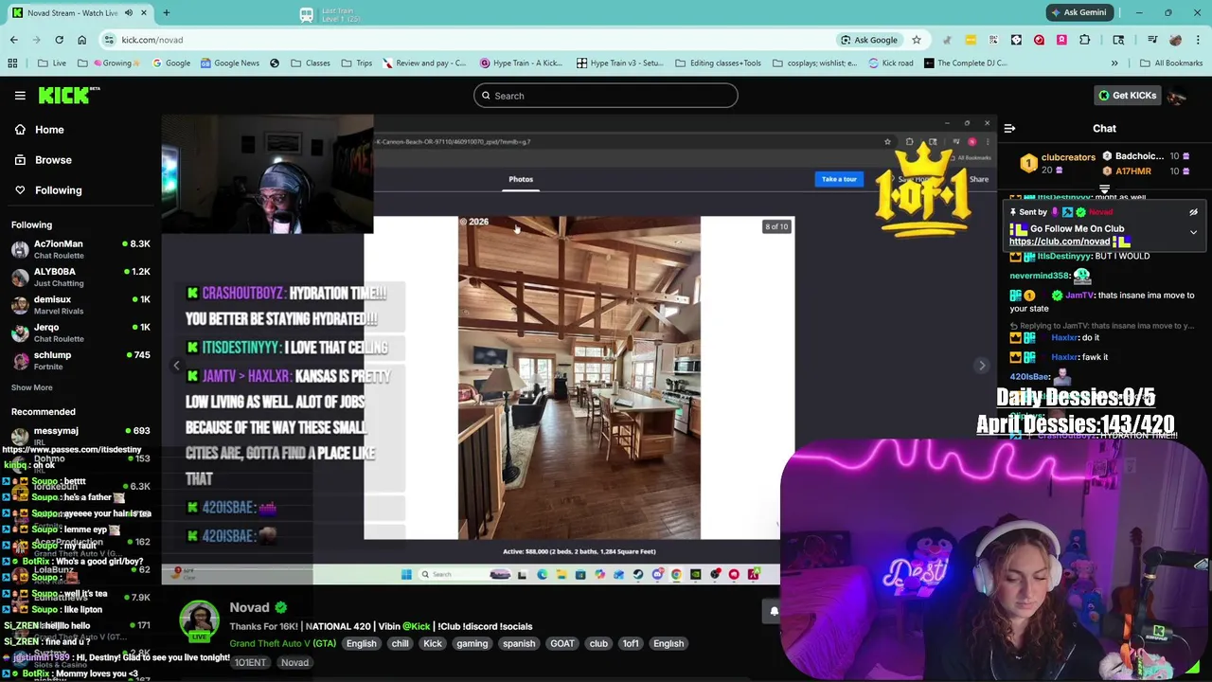Click the Get KICKs button
This screenshot has height=682, width=1212.
(x=1126, y=96)
